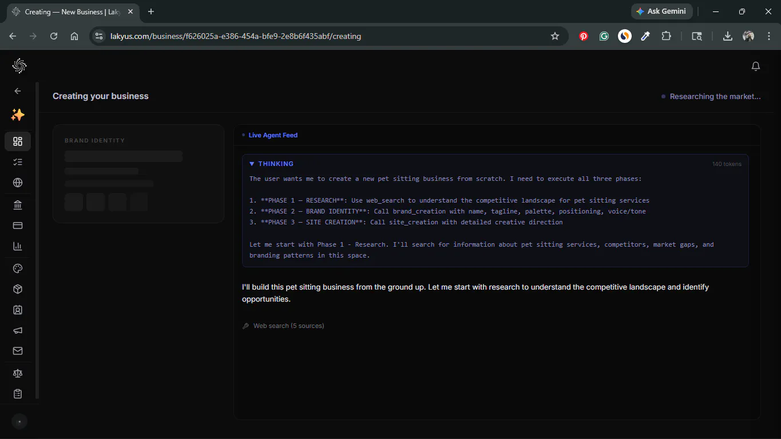Viewport: 781px width, 439px height.
Task: Click the BRAND IDENTITY label
Action: point(94,140)
